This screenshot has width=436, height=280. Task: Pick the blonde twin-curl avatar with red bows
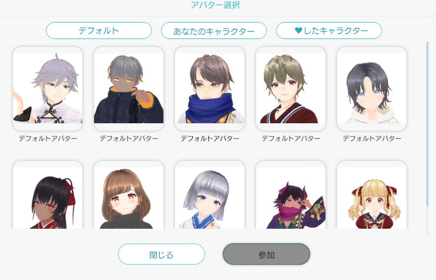pyautogui.click(x=372, y=195)
